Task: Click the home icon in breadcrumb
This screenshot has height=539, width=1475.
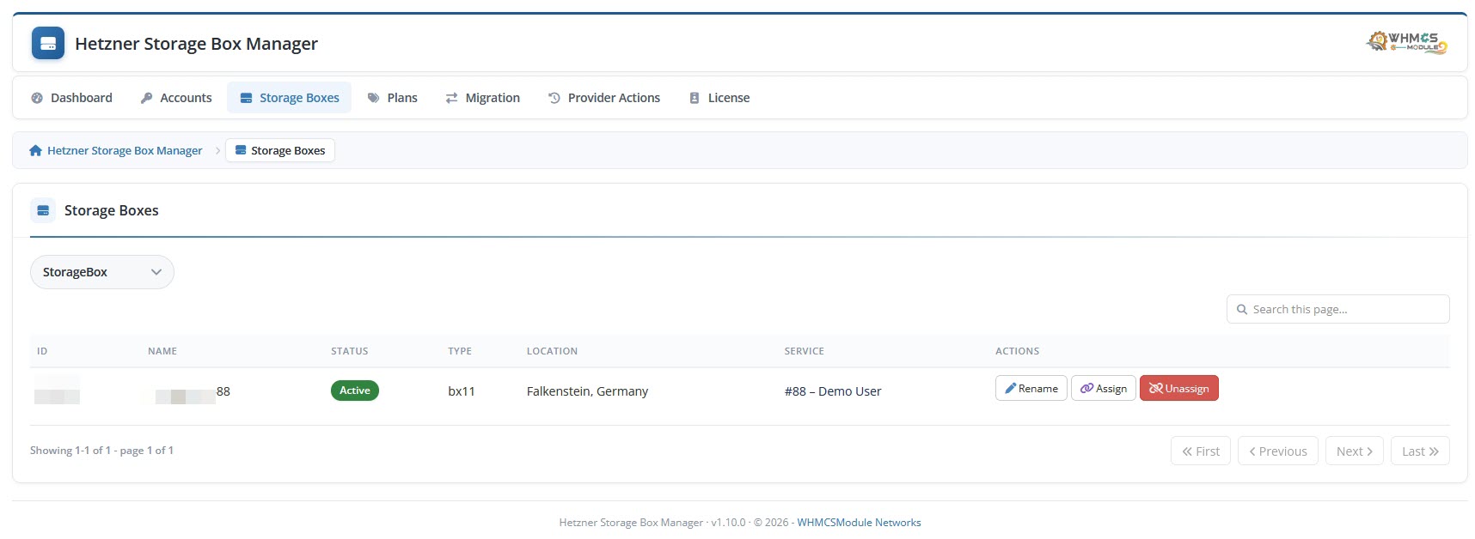Action: click(35, 150)
